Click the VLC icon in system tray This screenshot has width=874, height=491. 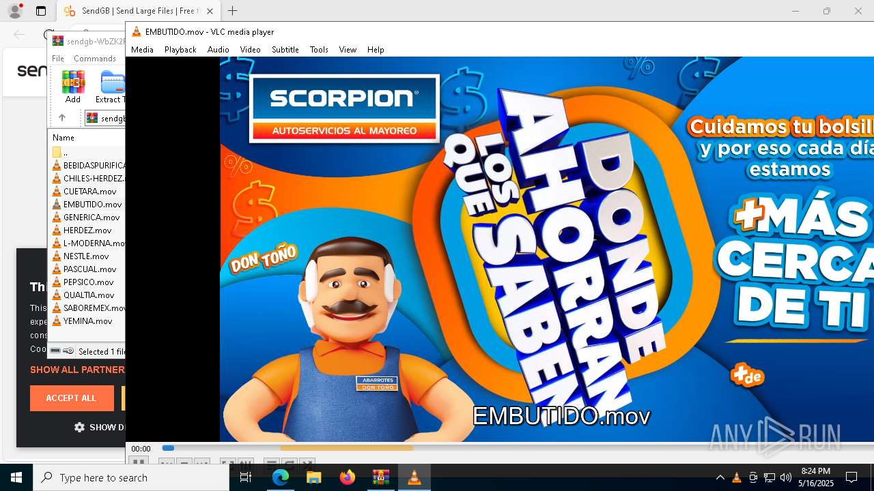(x=736, y=477)
